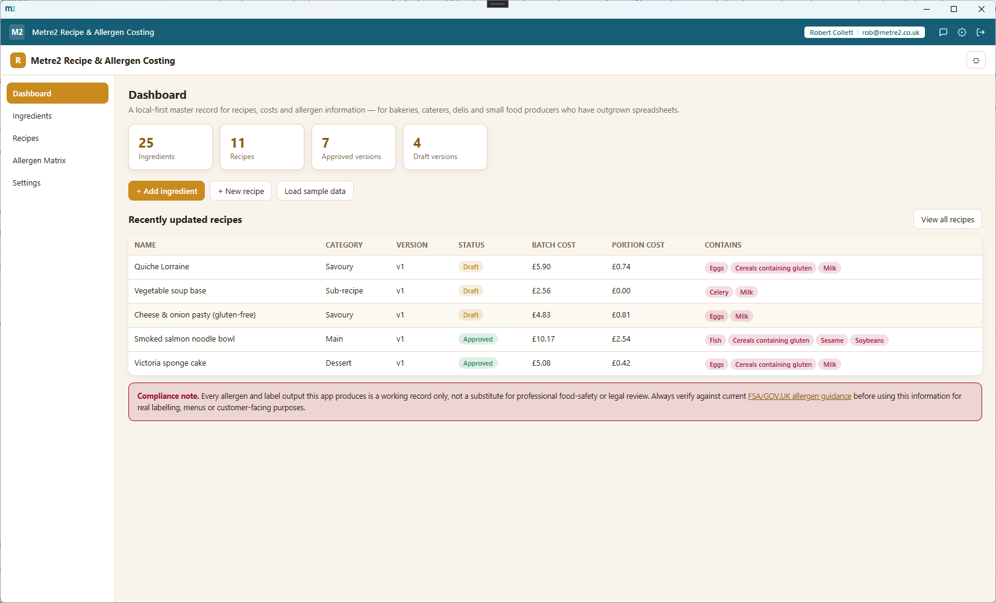Click the VERSION column header
Image resolution: width=996 pixels, height=603 pixels.
point(412,245)
